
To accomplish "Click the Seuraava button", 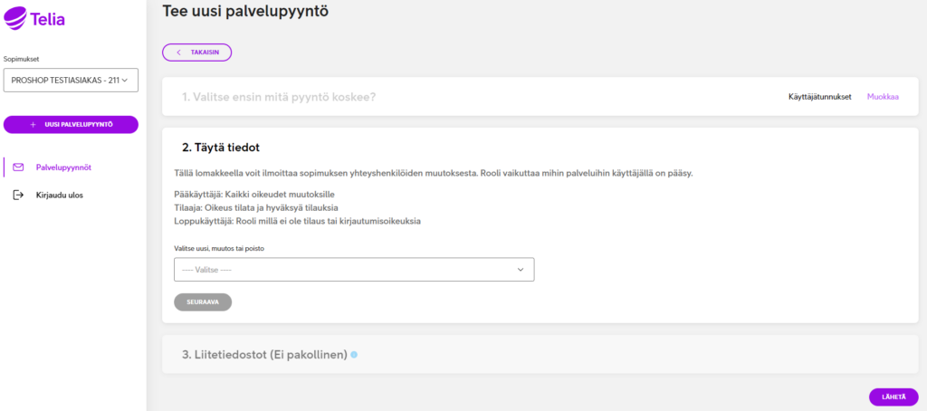I will pos(203,301).
